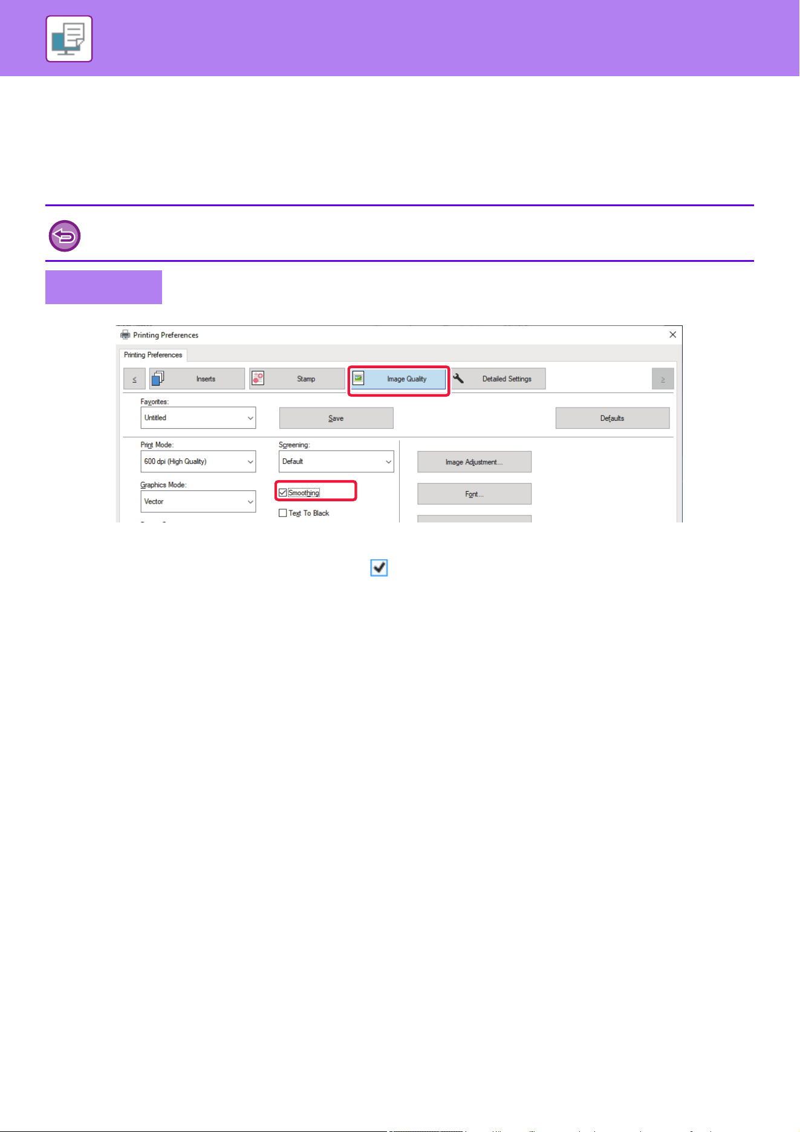Screen dimensions: 800x1132
Task: Click the Favorites label
Action: pyautogui.click(x=155, y=402)
